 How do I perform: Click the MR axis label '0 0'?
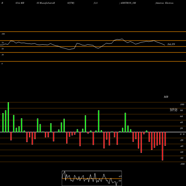coord(182,134)
